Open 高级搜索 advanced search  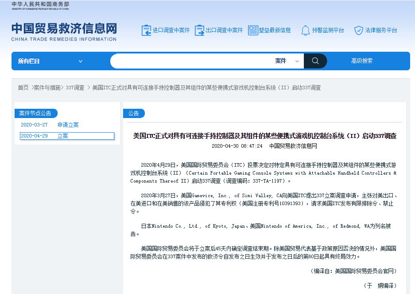(x=361, y=61)
